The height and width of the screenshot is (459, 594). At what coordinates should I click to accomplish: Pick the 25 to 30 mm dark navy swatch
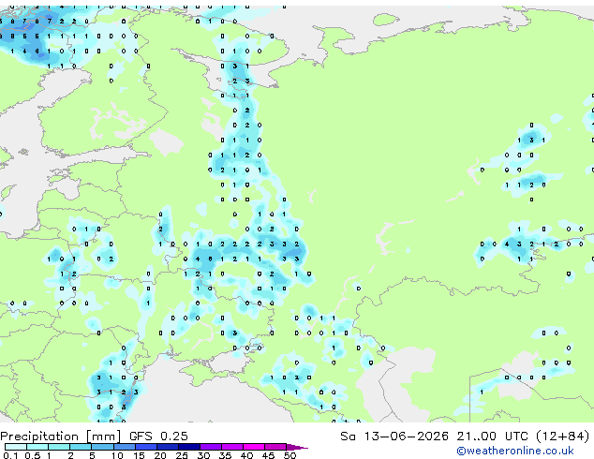point(189,447)
